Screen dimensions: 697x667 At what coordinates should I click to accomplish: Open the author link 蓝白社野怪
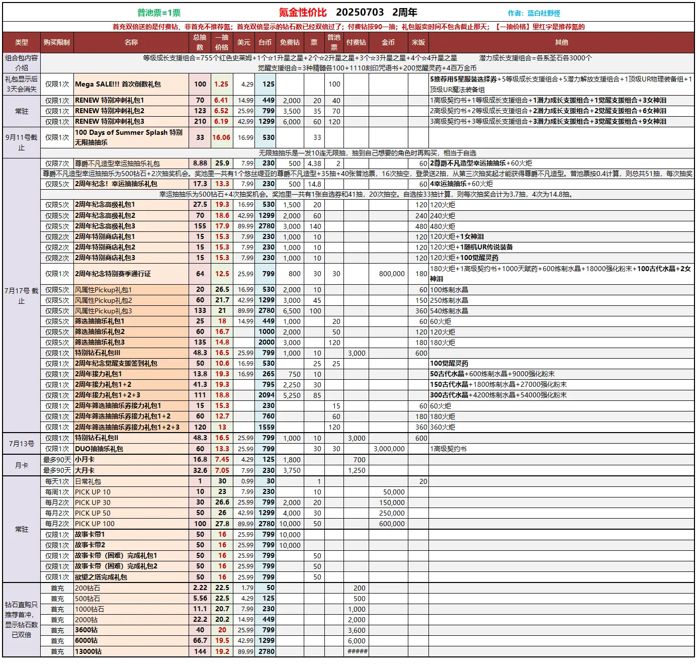coord(543,14)
